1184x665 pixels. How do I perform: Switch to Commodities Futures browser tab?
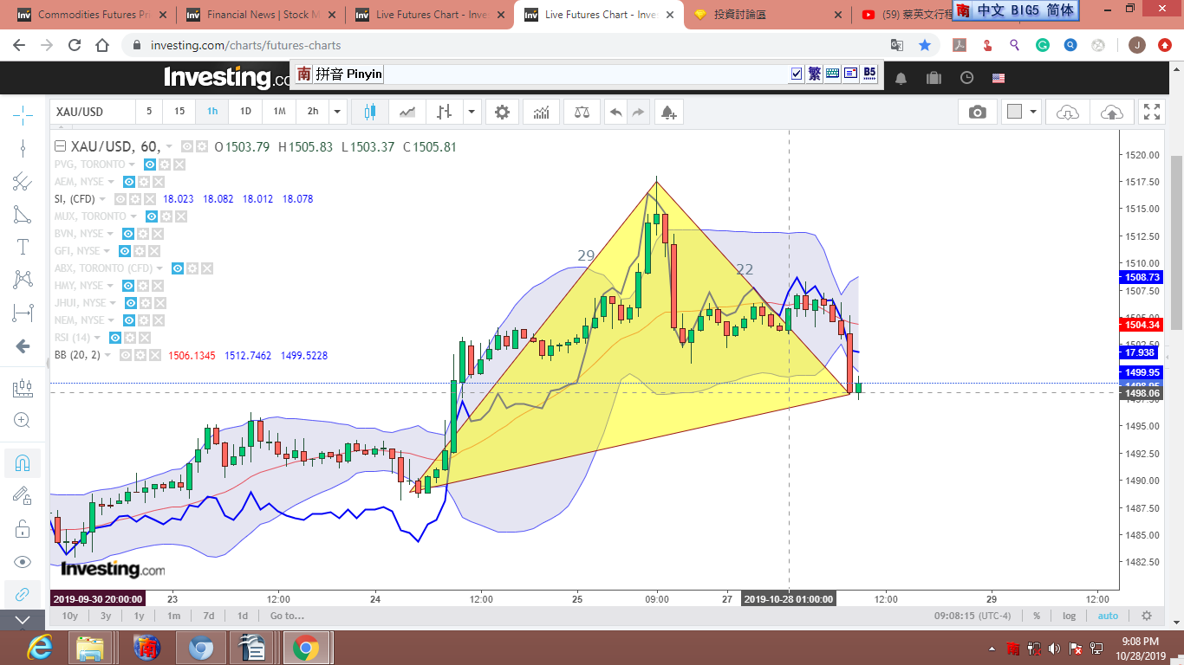tap(88, 15)
